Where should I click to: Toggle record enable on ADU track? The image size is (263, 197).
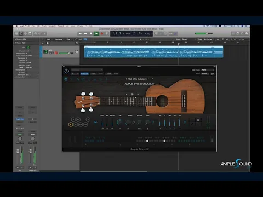coord(56,53)
